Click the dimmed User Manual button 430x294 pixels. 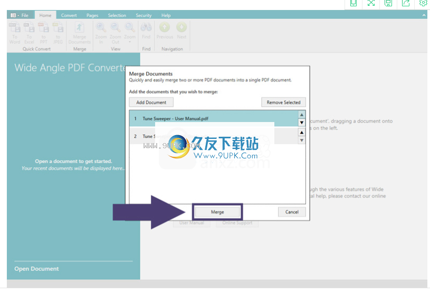[x=192, y=223]
